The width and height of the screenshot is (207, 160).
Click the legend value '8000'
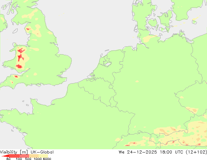[x=47, y=159]
